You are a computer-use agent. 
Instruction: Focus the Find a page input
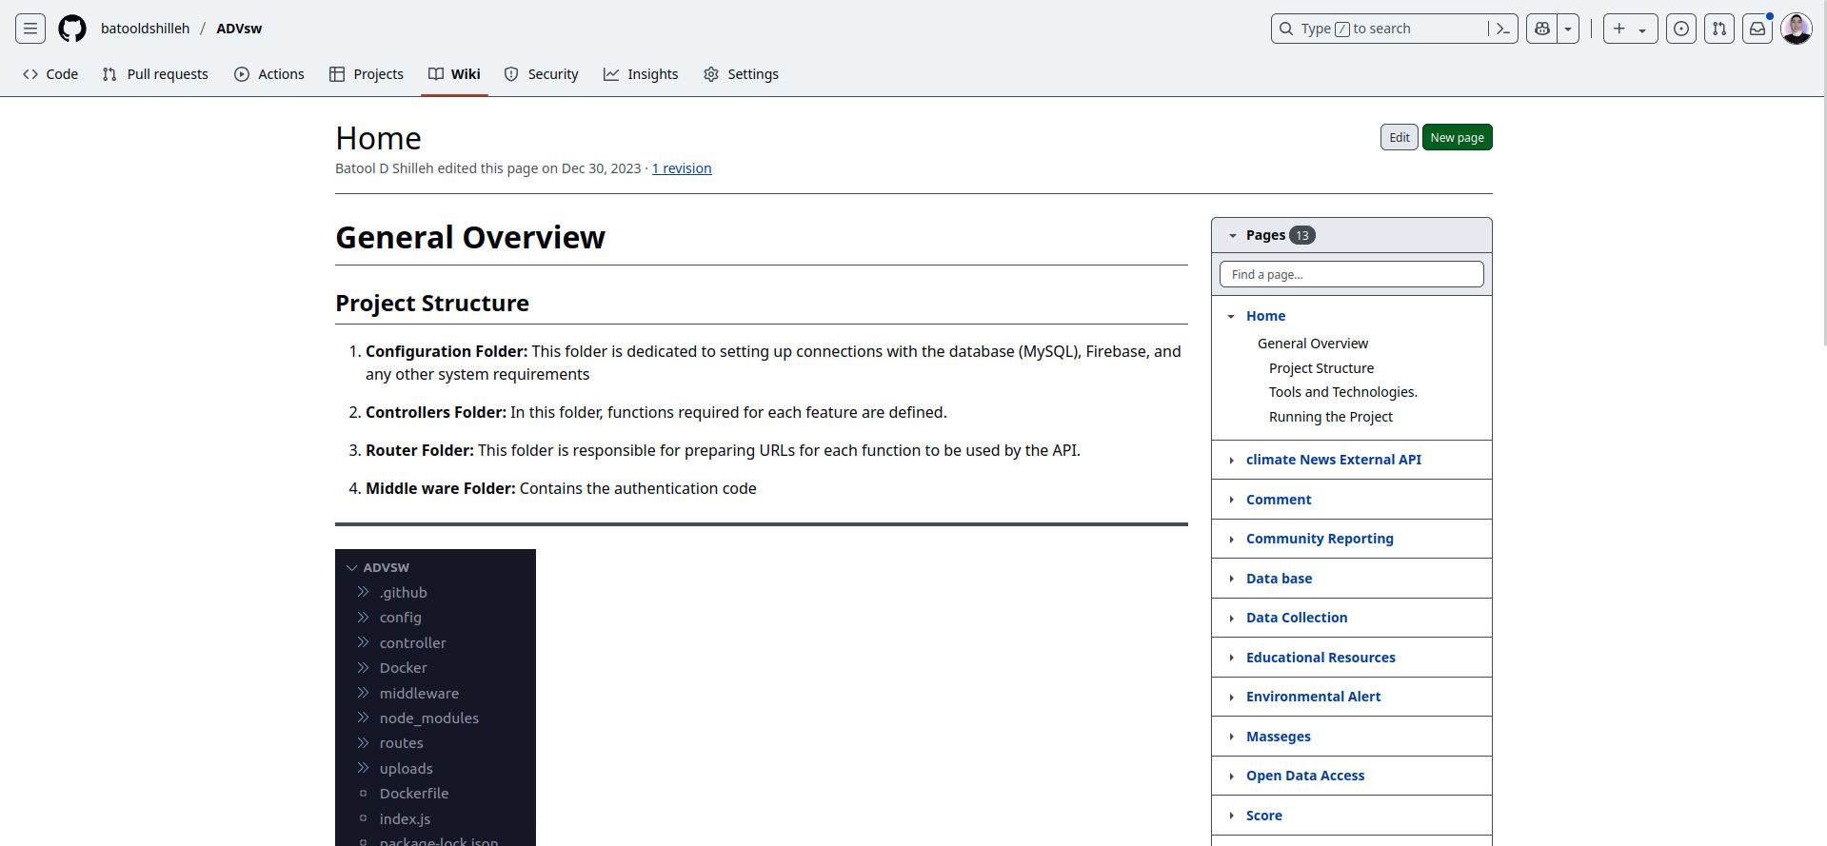click(x=1351, y=274)
